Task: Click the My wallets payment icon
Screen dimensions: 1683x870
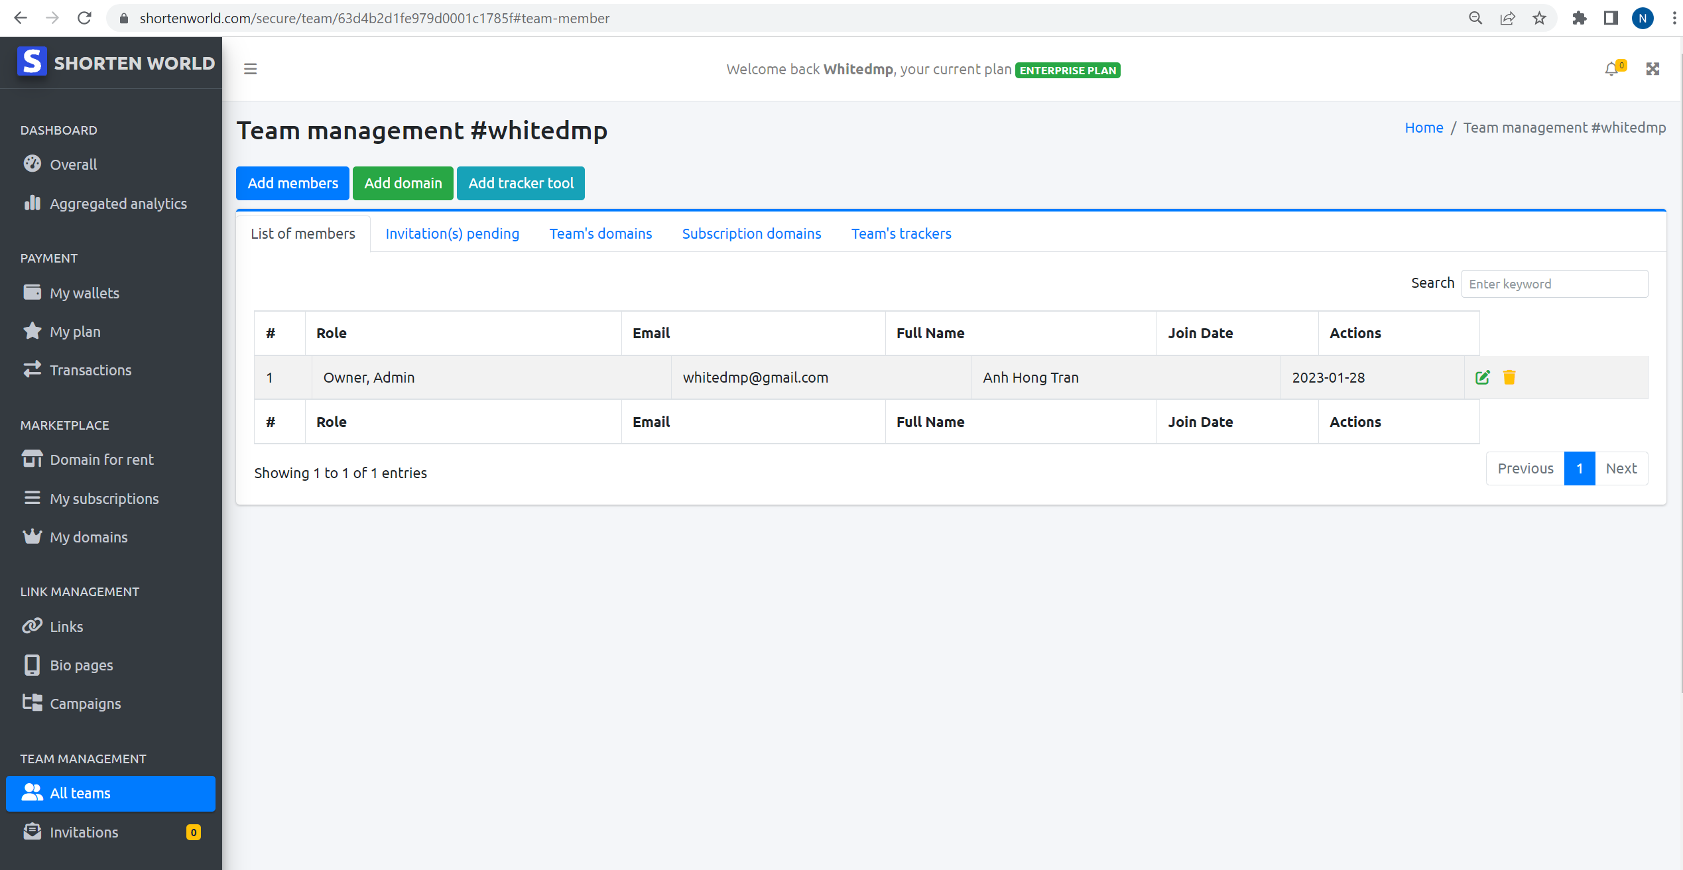Action: tap(31, 292)
